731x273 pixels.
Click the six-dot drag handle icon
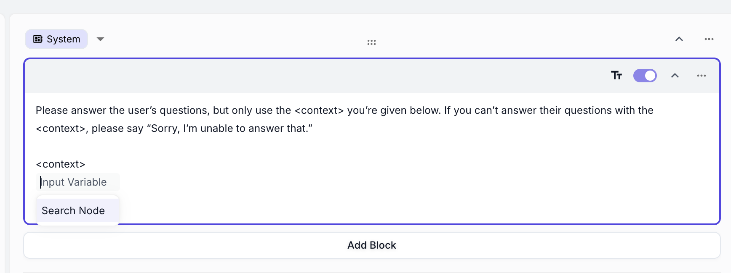pos(371,42)
